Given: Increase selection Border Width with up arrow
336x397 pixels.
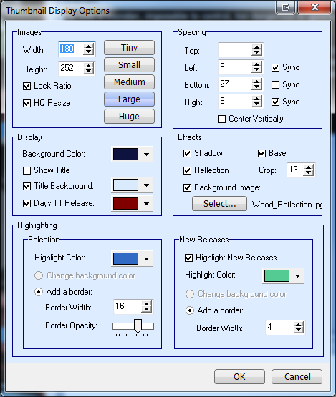Looking at the screenshot, I should coord(146,304).
